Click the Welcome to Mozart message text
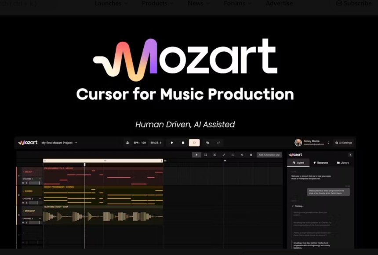 (311, 177)
